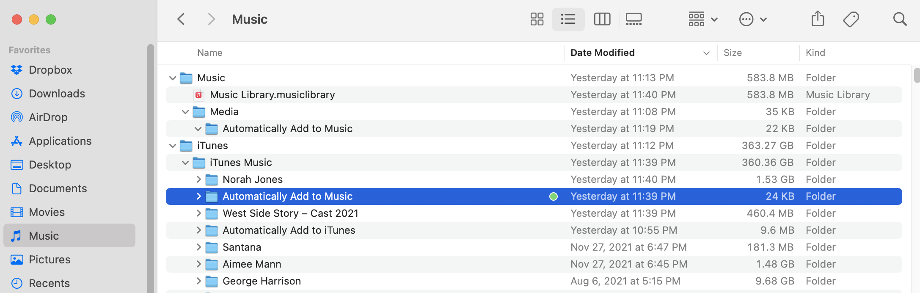
Task: Select Music Library.musiclibrary file
Action: pos(272,95)
